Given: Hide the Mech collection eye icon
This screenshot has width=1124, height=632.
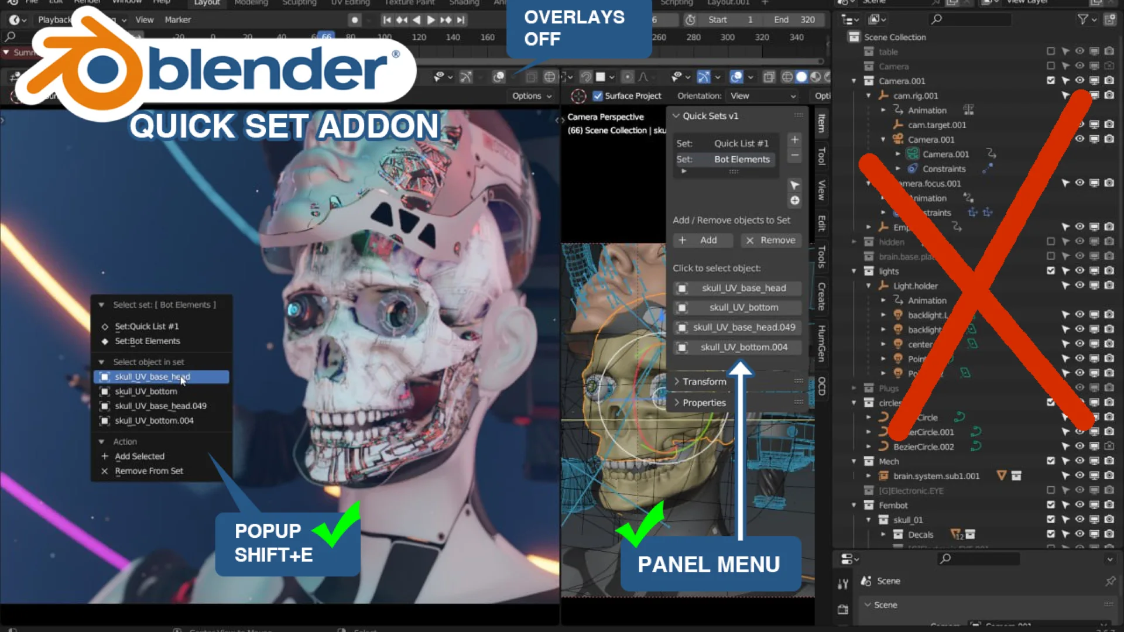Looking at the screenshot, I should tap(1080, 461).
